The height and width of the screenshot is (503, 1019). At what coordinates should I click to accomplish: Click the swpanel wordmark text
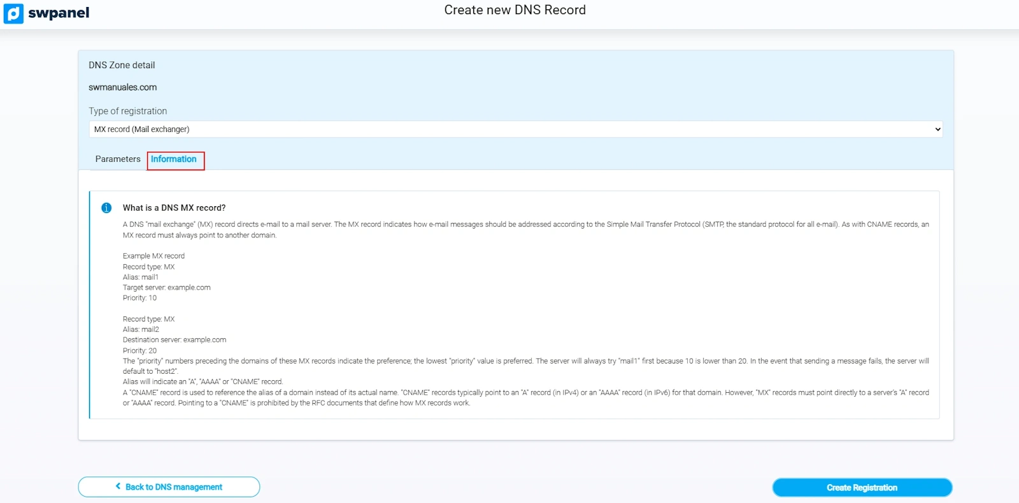[59, 13]
